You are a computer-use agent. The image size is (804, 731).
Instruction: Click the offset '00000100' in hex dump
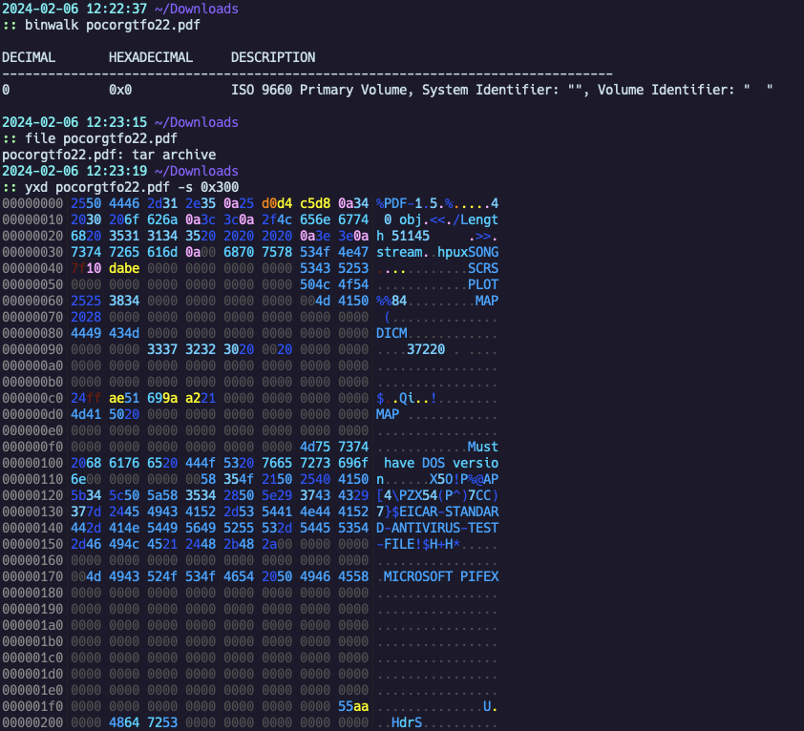click(32, 463)
